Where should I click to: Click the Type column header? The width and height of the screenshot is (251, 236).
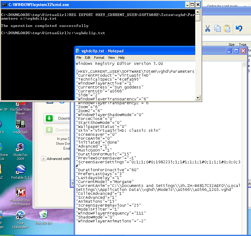tap(243, 45)
